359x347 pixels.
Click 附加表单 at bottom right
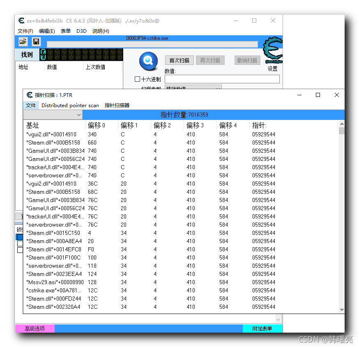(262, 329)
